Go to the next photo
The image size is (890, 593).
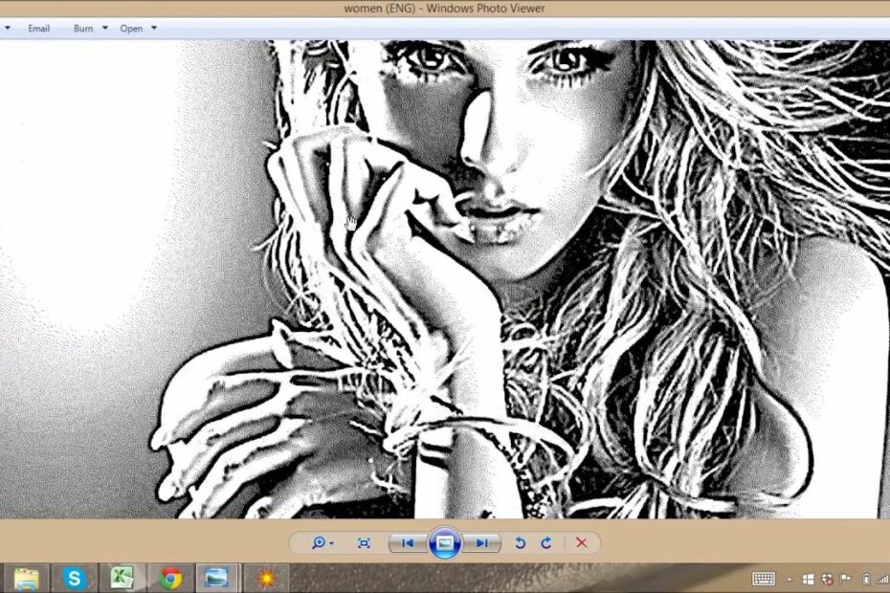pyautogui.click(x=482, y=543)
